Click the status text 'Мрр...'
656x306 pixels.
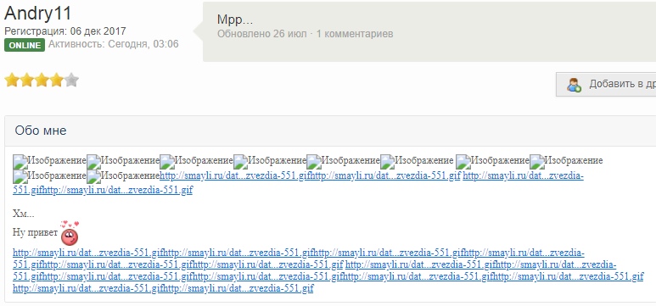coord(235,19)
